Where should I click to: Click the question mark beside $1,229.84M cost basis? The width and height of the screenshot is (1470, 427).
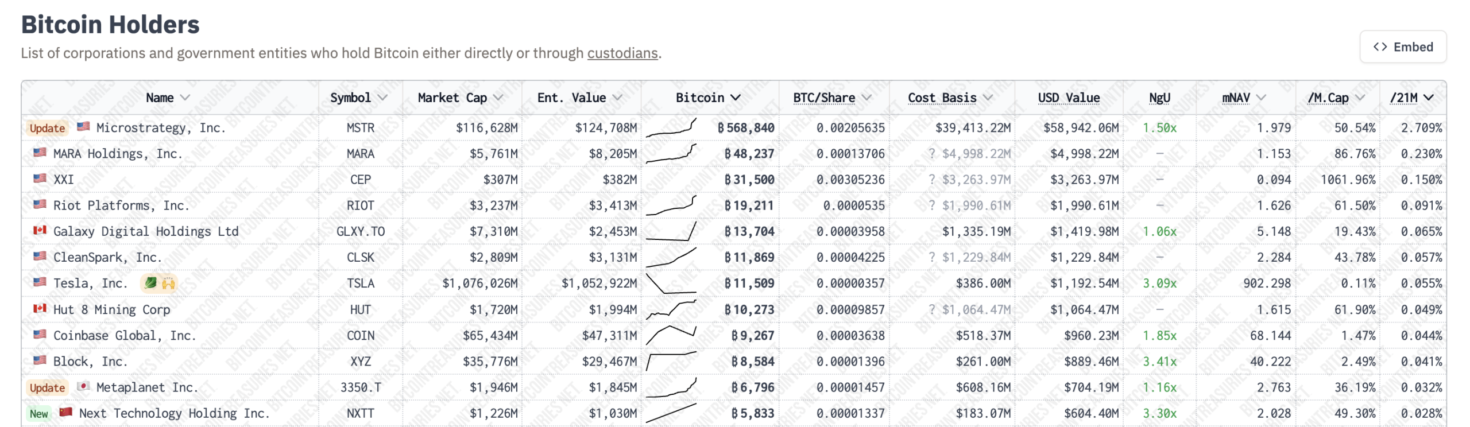[932, 257]
